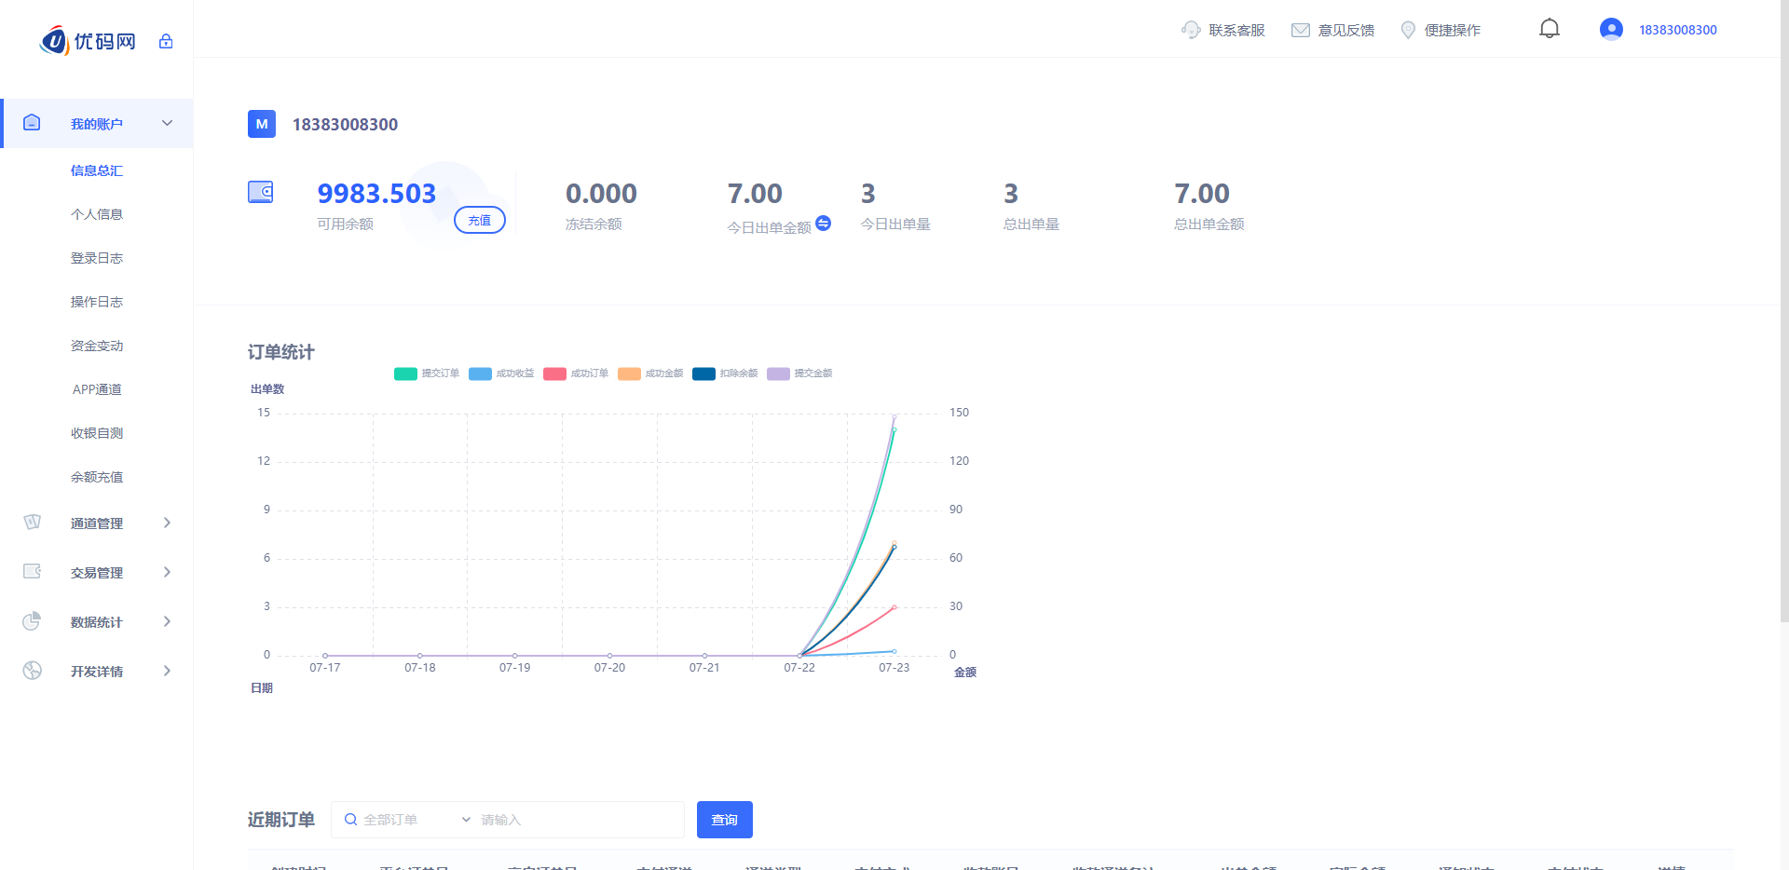Open 资金变动 in the sidebar

(97, 346)
